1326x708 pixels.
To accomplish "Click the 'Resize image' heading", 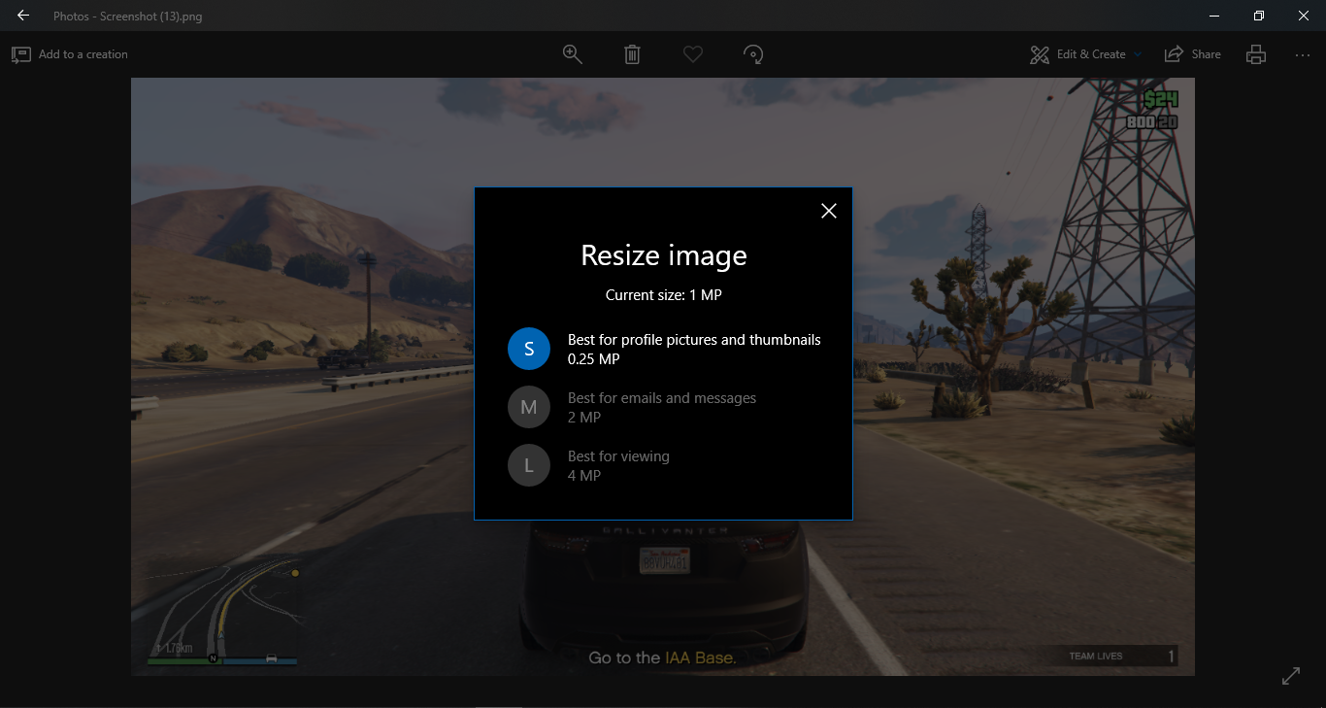I will [664, 255].
